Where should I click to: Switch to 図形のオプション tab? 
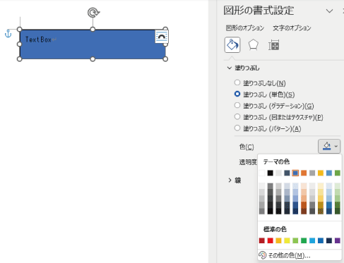click(x=245, y=28)
